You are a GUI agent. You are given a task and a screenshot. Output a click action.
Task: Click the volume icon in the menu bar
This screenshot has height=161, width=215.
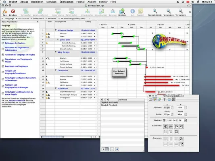193,2
